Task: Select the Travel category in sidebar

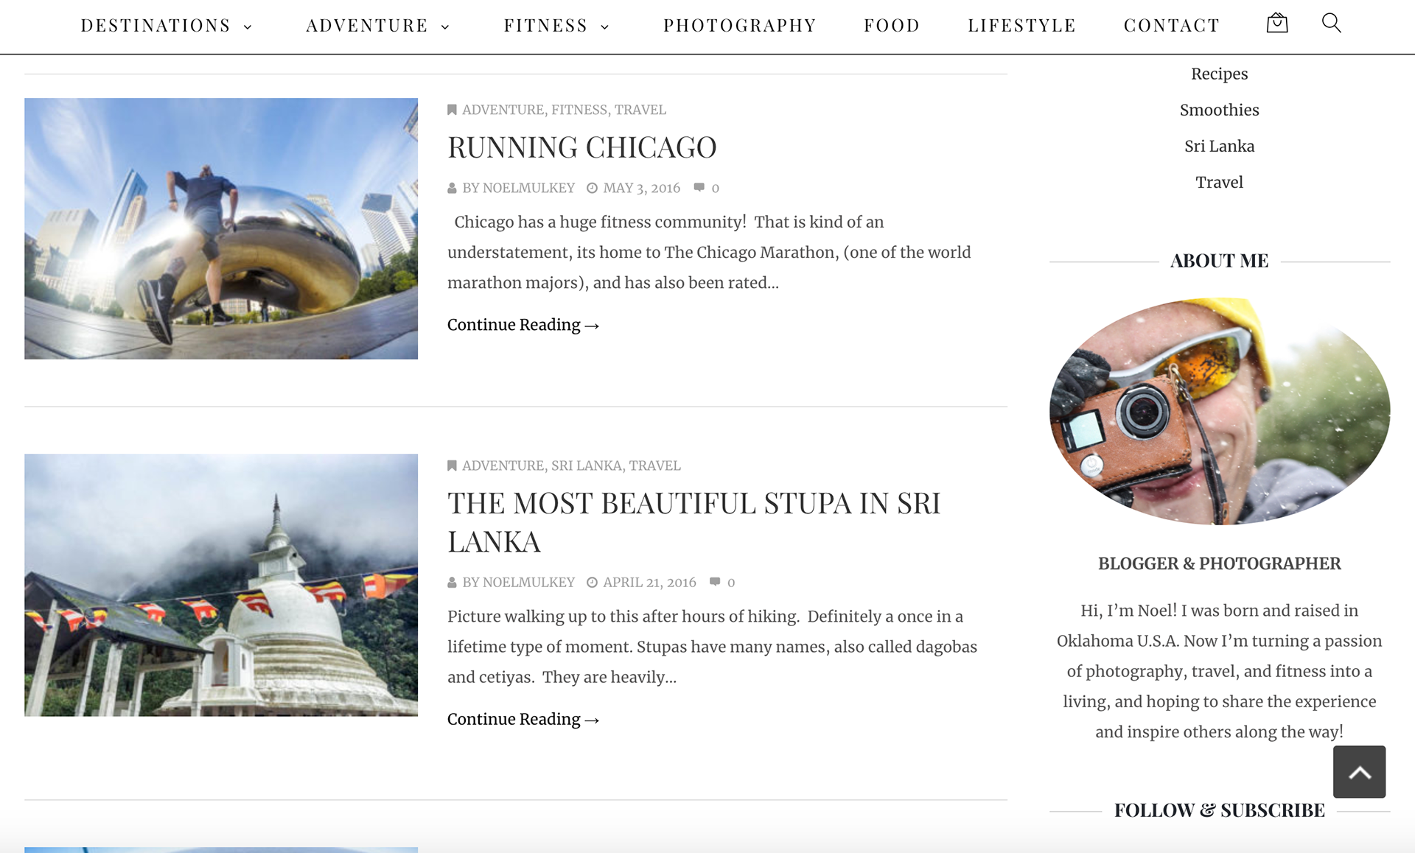Action: 1220,182
